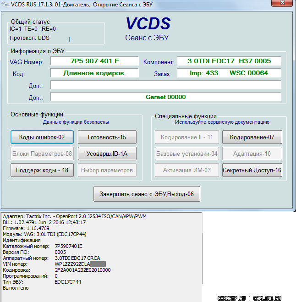The width and height of the screenshot is (296, 302).
Task: Click the Активация ИМ-03 button
Action: click(187, 170)
